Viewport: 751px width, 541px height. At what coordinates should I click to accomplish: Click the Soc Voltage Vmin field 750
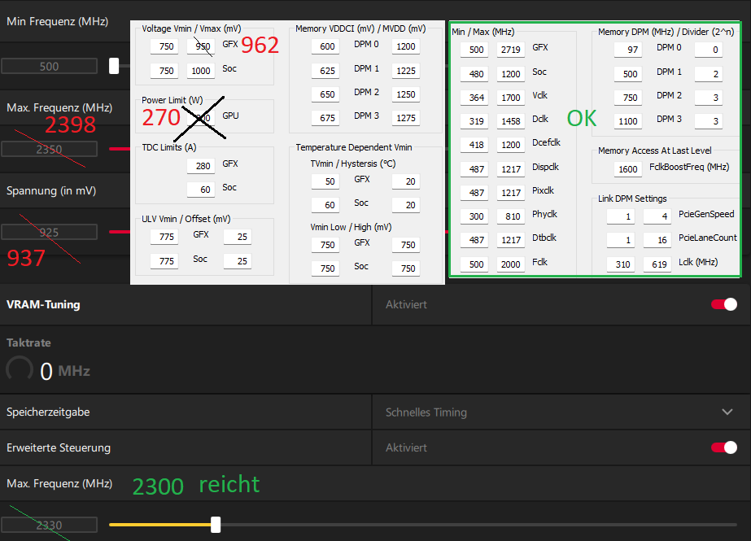click(x=164, y=71)
